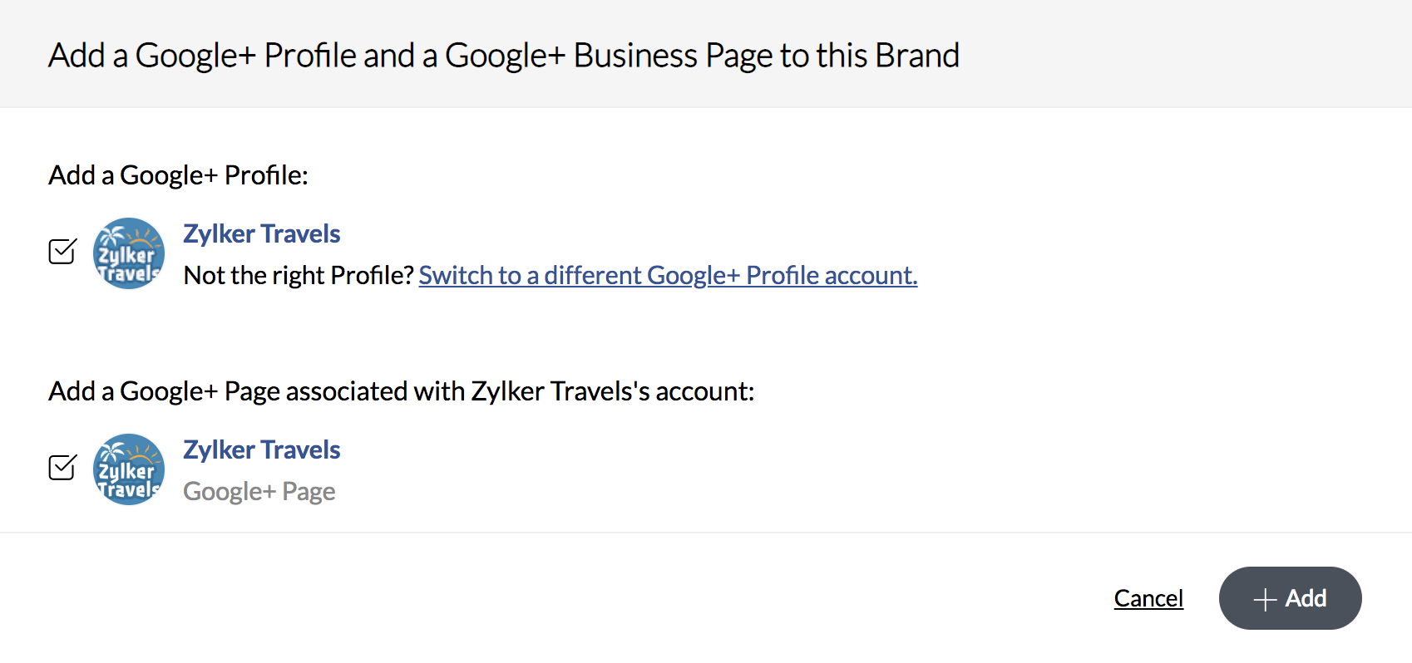The width and height of the screenshot is (1412, 663).
Task: Click the dialog title heading text
Action: [503, 56]
